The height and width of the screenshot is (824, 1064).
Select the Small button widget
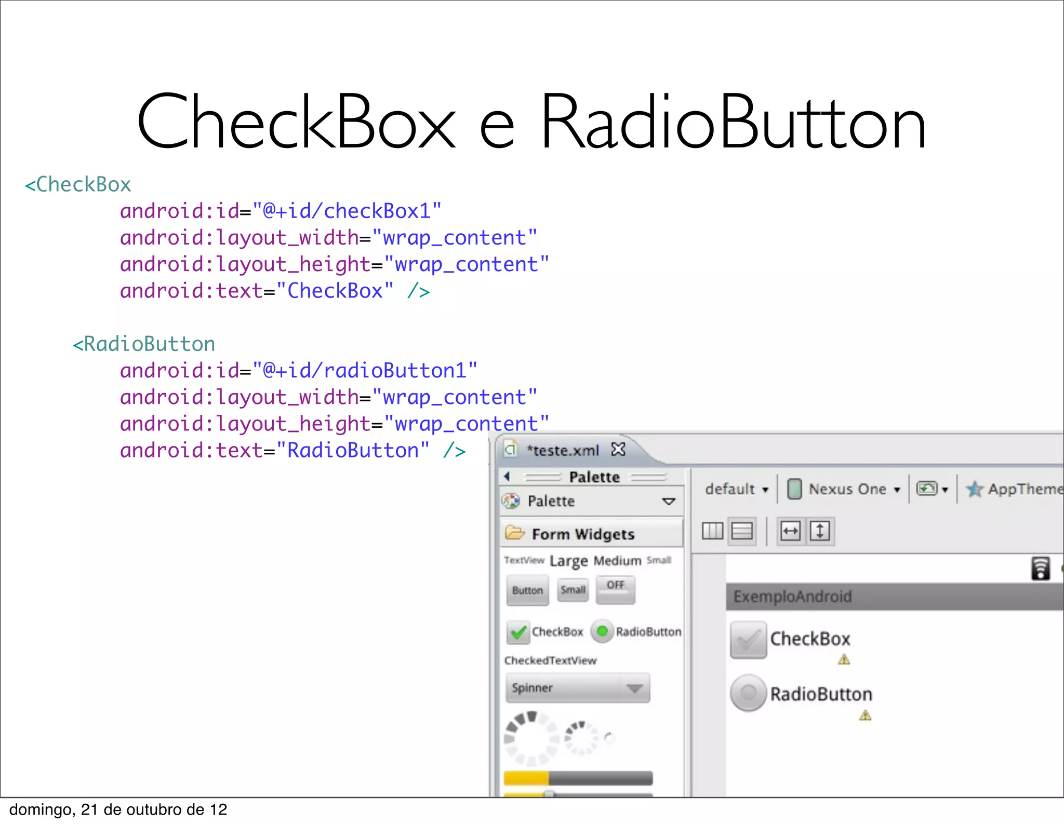[x=573, y=590]
